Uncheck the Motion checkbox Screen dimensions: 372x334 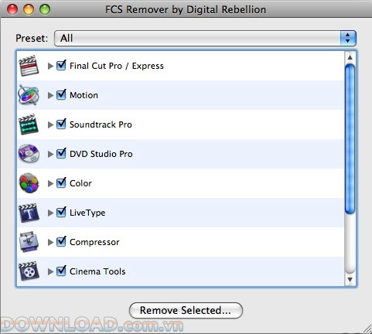pos(61,94)
